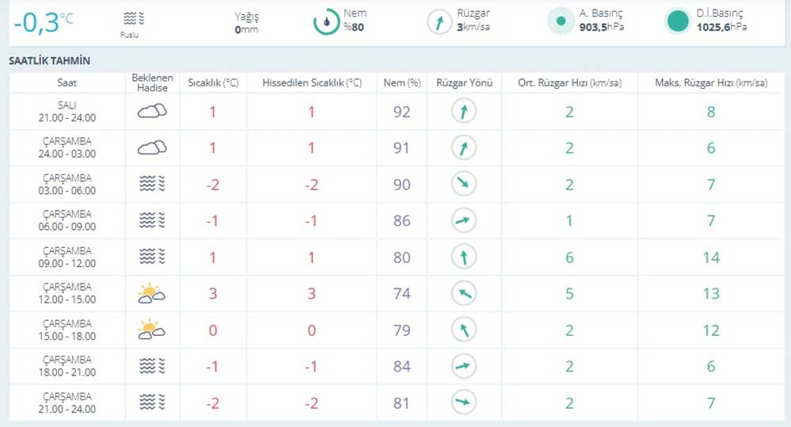Click the cloud icon for ÇARŞAMBA 24.00 - 03.00
Viewport: 791px width, 427px height.
tap(152, 148)
